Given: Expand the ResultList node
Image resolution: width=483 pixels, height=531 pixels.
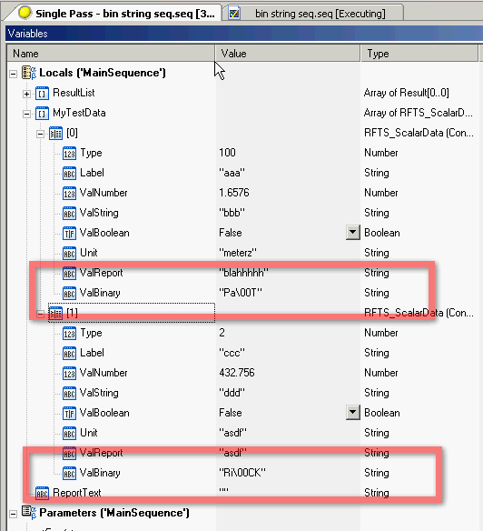Looking at the screenshot, I should pyautogui.click(x=26, y=94).
